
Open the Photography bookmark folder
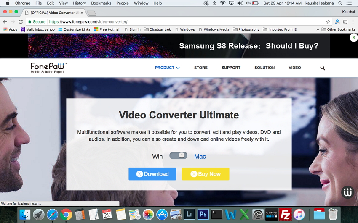tap(246, 29)
